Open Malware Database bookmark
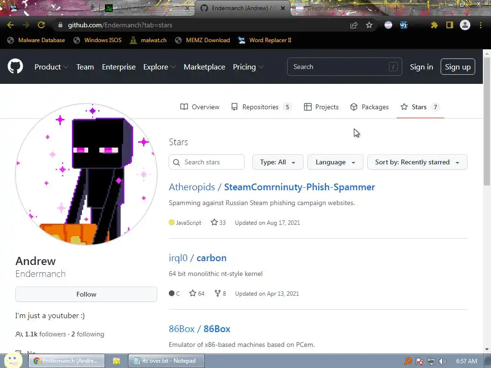The image size is (491, 368). coord(36,40)
